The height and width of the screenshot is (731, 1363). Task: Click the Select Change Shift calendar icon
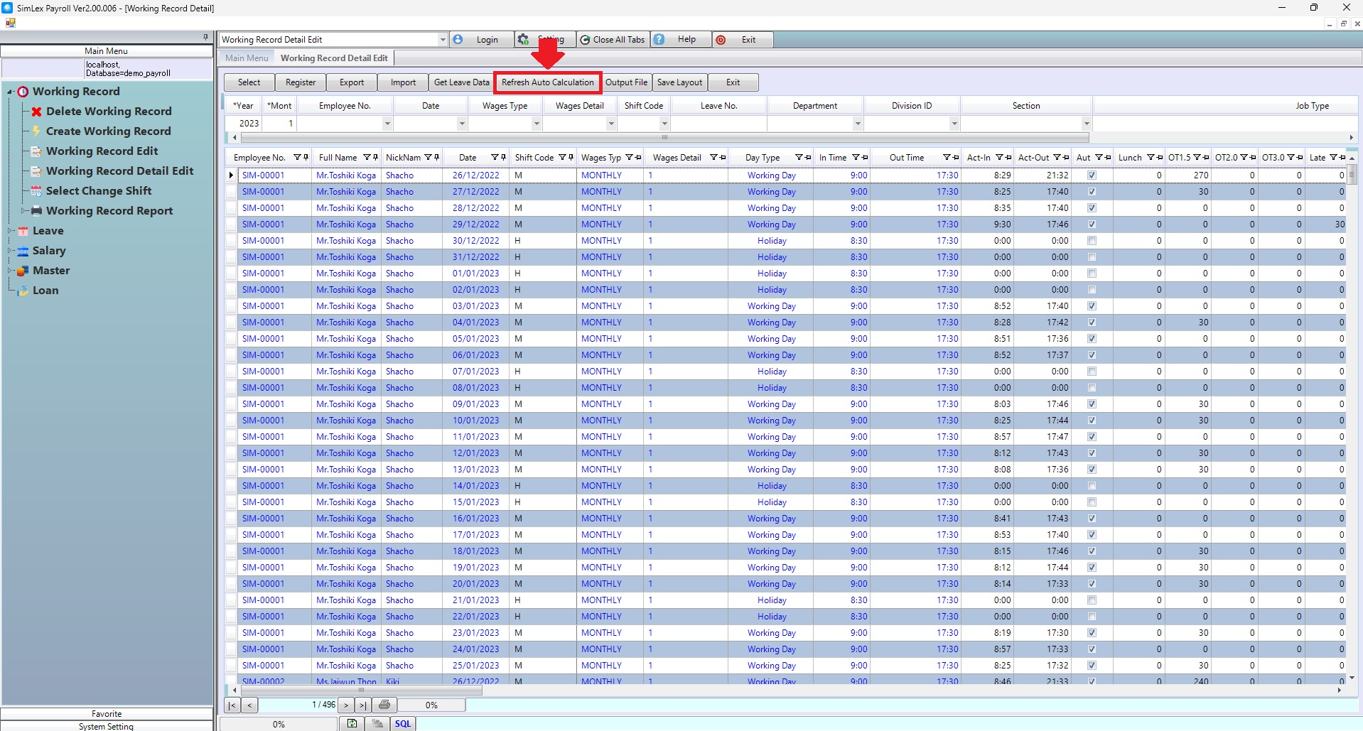pyautogui.click(x=36, y=191)
